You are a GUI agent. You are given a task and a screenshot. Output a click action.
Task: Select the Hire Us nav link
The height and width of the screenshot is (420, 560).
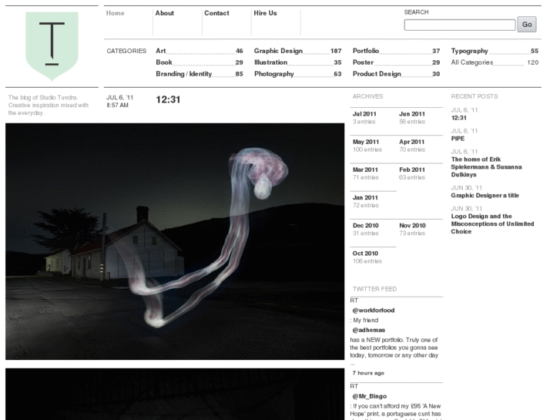265,13
